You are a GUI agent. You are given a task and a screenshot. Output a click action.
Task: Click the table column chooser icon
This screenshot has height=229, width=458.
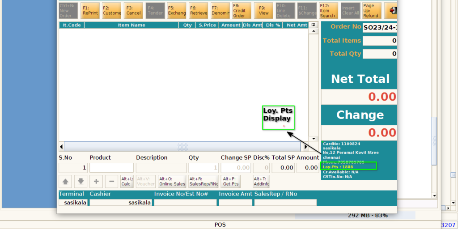coord(313,25)
